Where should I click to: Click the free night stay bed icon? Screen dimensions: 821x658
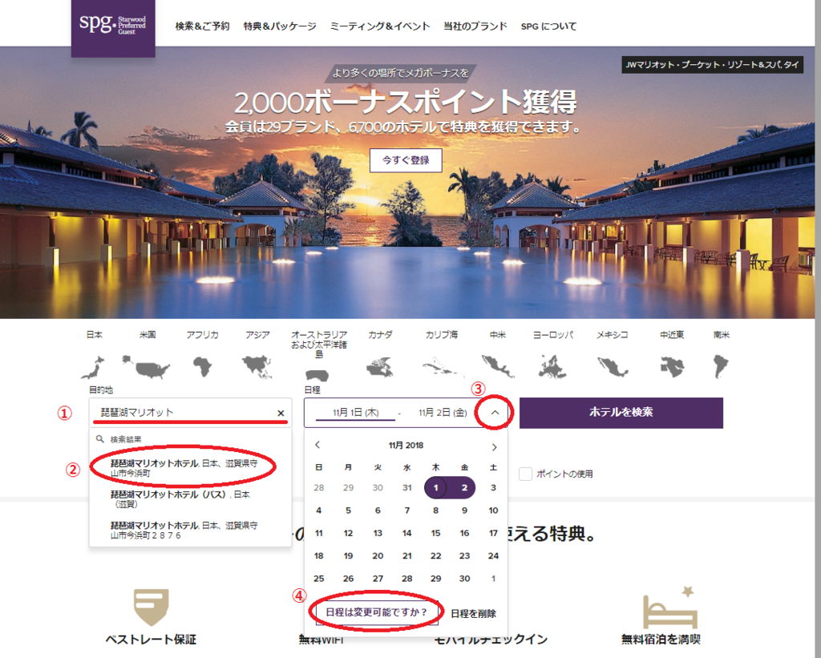pyautogui.click(x=669, y=608)
